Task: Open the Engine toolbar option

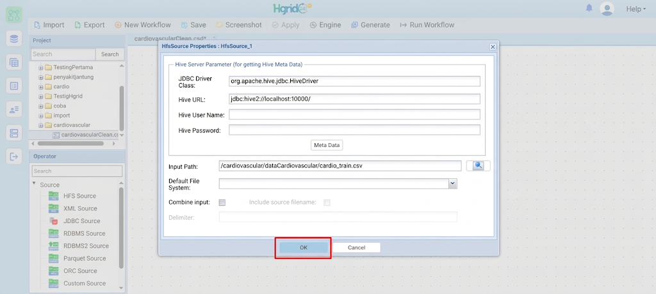Action: click(x=325, y=25)
